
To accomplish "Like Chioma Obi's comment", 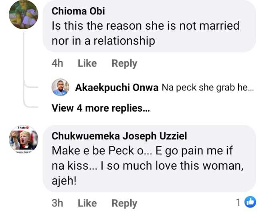I will [x=87, y=63].
